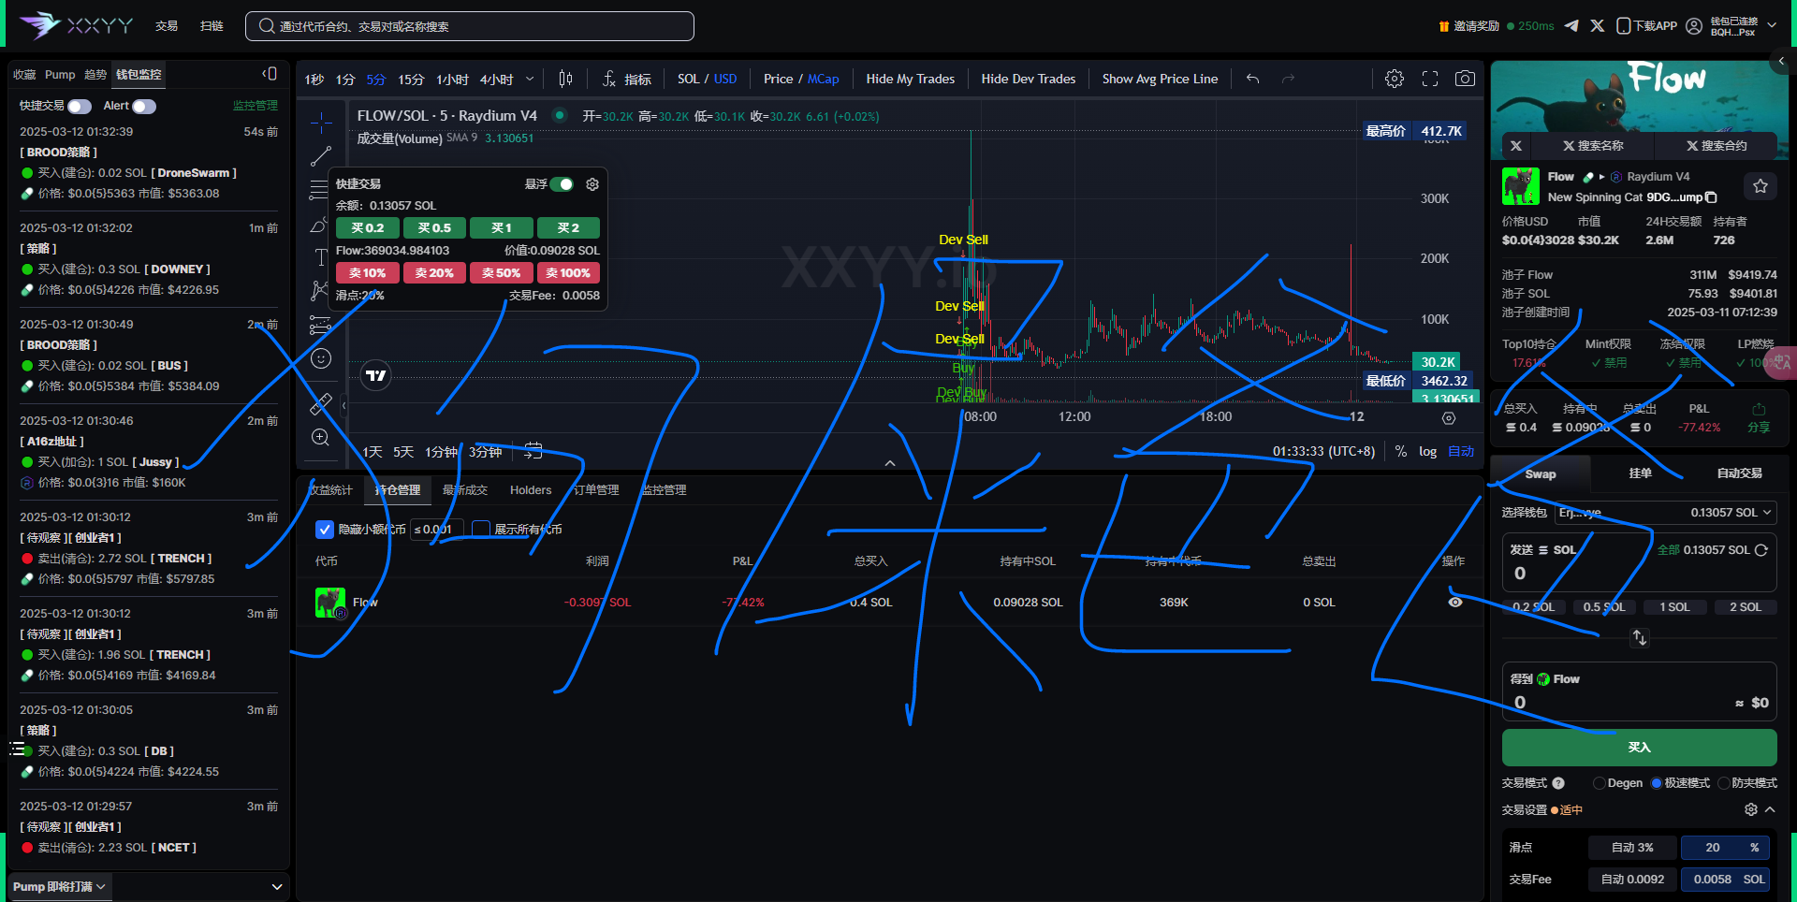Swap the send and receive tokens

[1639, 638]
